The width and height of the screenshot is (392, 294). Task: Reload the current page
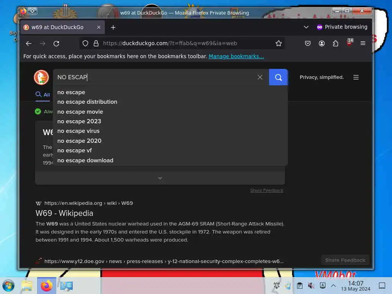pyautogui.click(x=56, y=44)
